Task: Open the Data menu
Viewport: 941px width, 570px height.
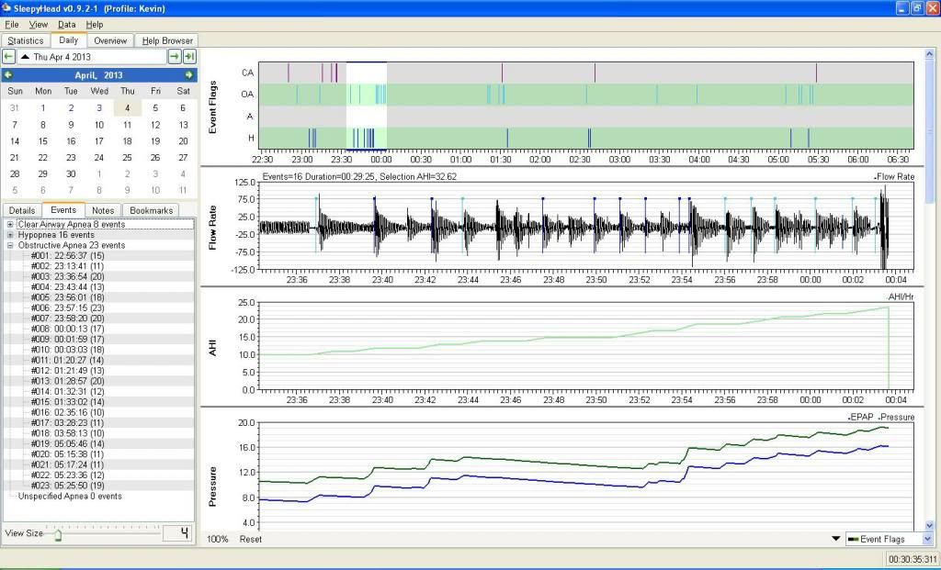Action: point(66,25)
